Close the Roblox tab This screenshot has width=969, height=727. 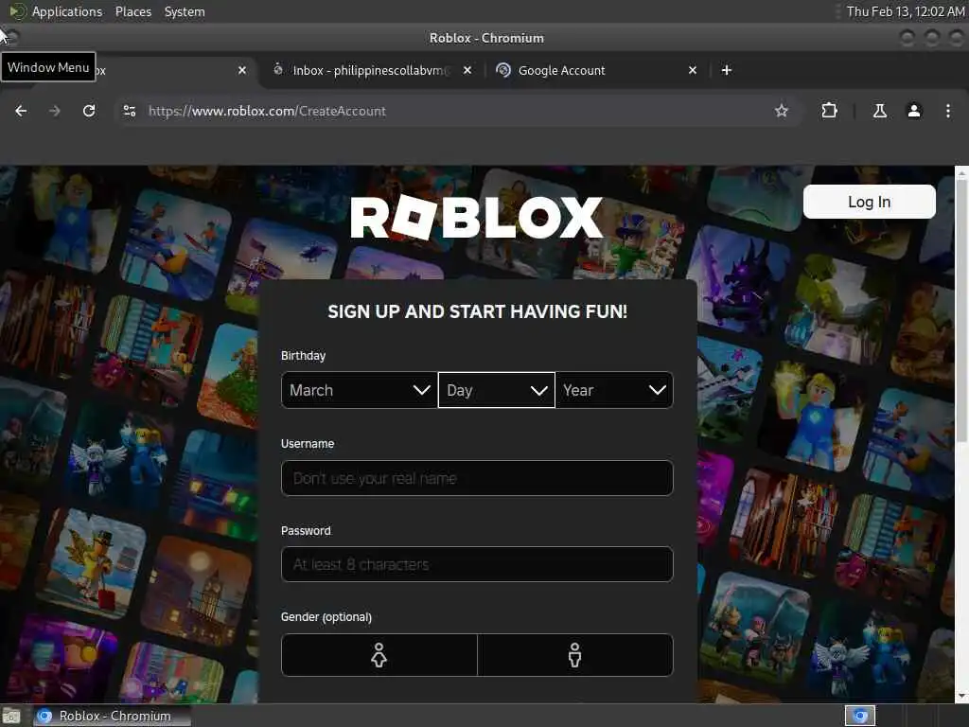(242, 70)
